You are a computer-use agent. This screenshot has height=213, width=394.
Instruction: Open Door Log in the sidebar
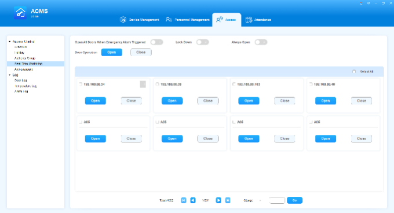pyautogui.click(x=21, y=80)
